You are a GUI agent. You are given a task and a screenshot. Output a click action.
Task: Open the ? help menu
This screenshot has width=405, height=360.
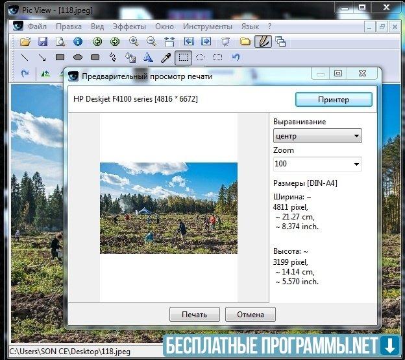(269, 27)
